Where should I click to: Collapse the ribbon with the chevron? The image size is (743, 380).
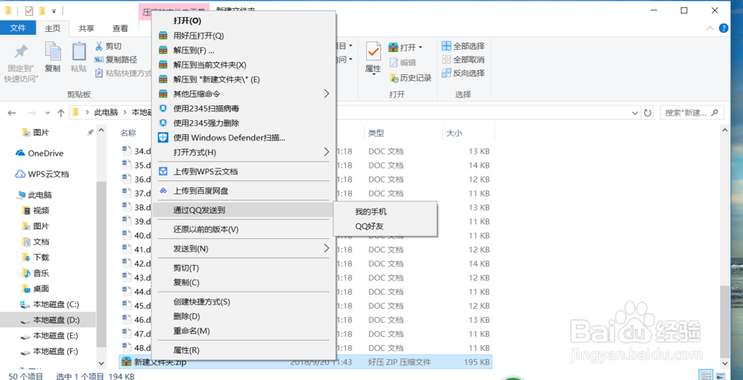[710, 28]
